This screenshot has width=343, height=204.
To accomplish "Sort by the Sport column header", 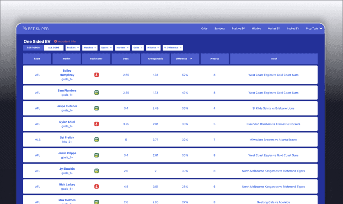I will coord(37,59).
